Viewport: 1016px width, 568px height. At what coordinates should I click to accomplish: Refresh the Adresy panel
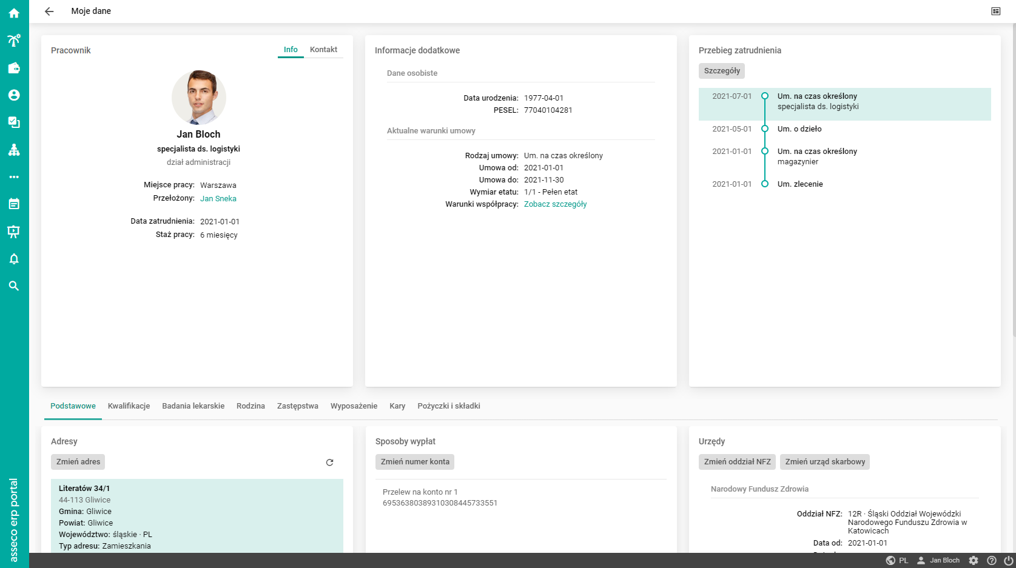(x=329, y=463)
